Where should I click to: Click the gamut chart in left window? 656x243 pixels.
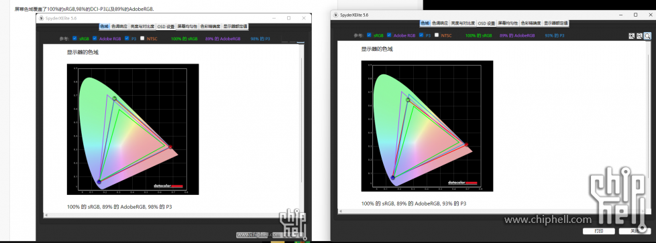[x=133, y=129]
